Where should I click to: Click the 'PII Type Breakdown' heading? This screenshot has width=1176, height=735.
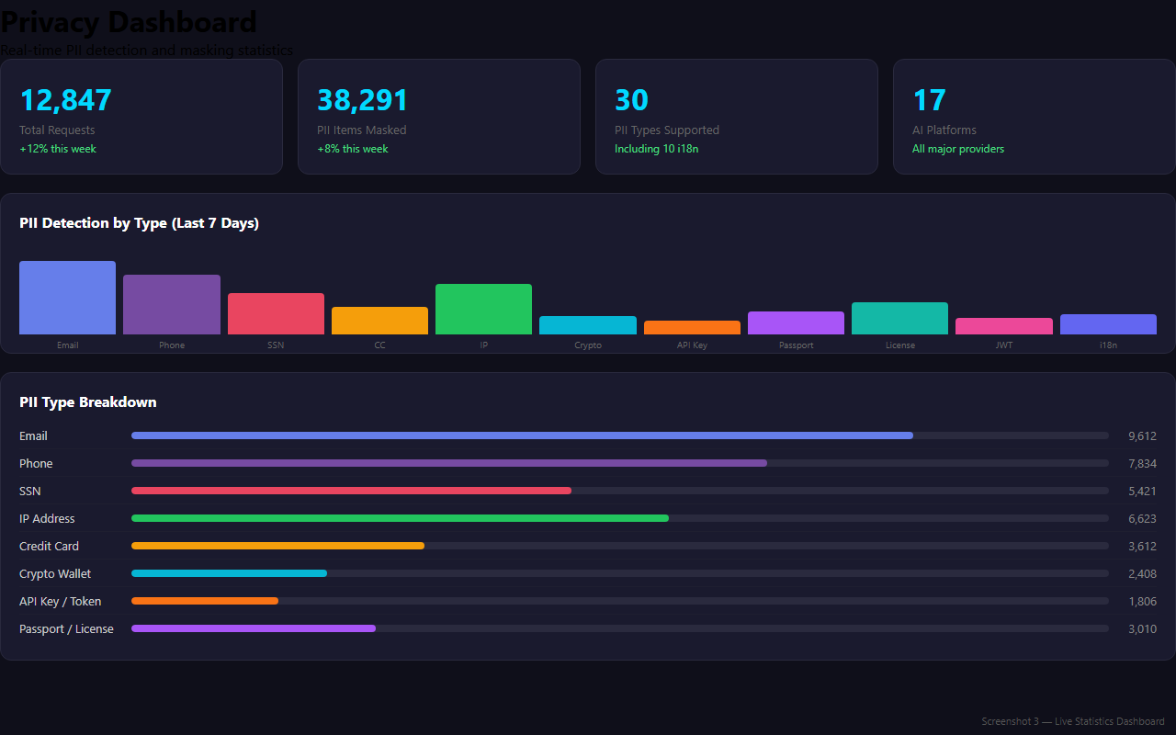88,402
